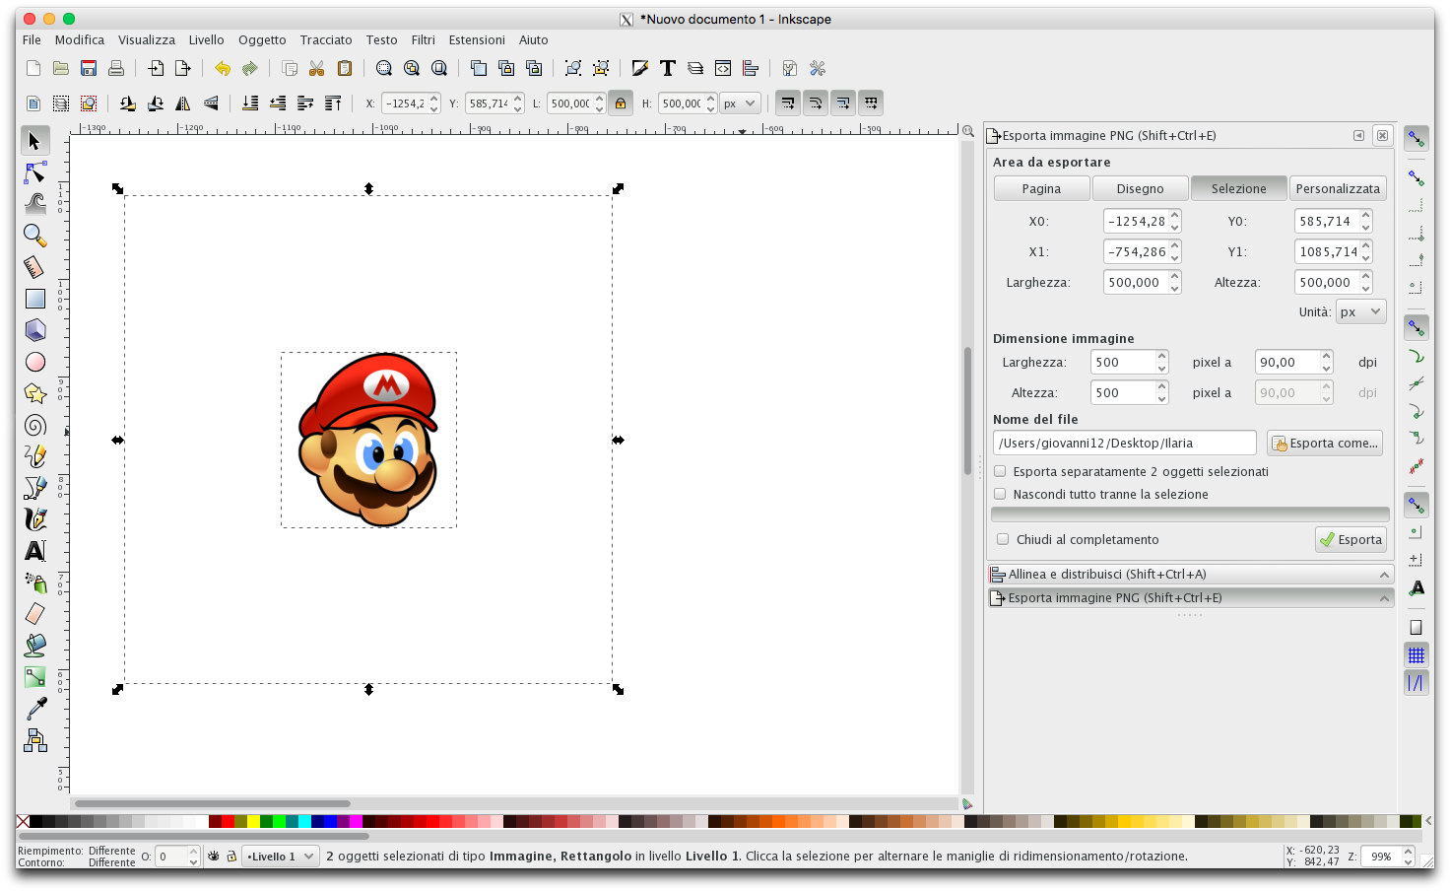Image resolution: width=1450 pixels, height=892 pixels.
Task: Click the Undo arrow icon
Action: click(223, 68)
